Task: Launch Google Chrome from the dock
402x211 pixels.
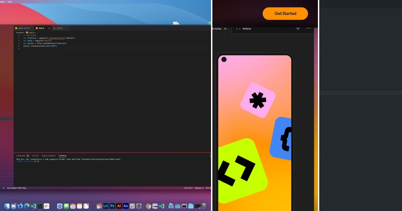Action: (148, 206)
